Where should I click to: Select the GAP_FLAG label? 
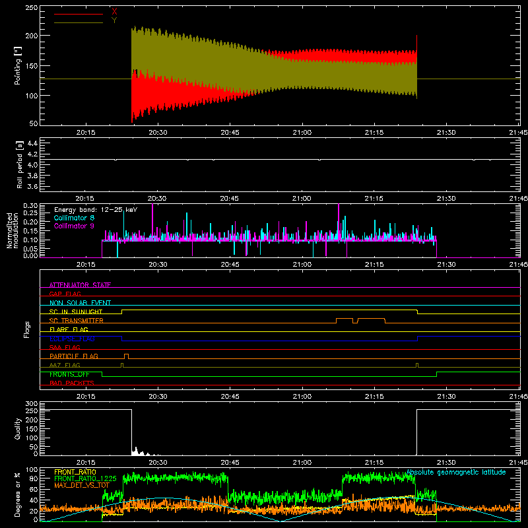65,294
